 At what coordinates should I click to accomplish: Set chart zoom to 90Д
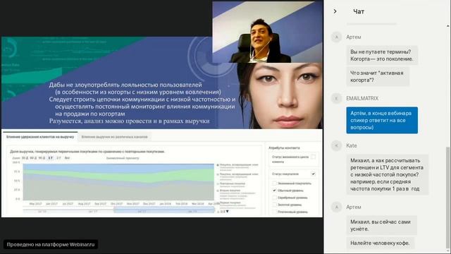pyautogui.click(x=42, y=158)
